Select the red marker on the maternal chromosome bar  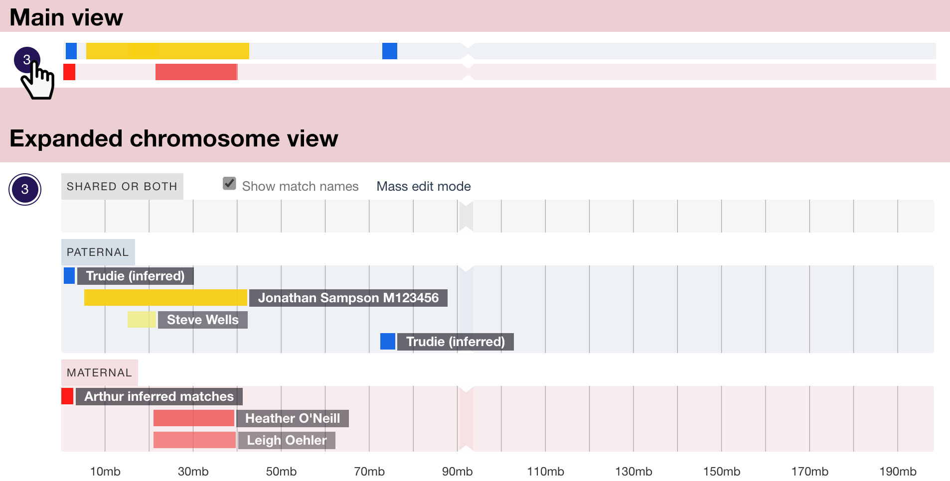tap(68, 73)
